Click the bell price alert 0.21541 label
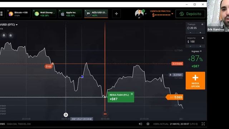This screenshot has height=129, width=229. [x=176, y=75]
